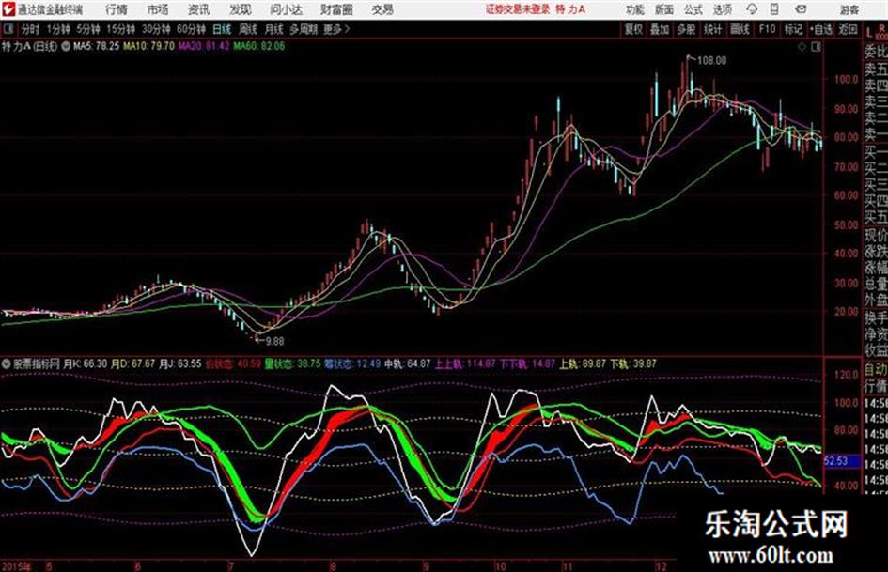888x572 pixels.
Task: Click the 月K: 66.30 indicator value
Action: pos(85,364)
